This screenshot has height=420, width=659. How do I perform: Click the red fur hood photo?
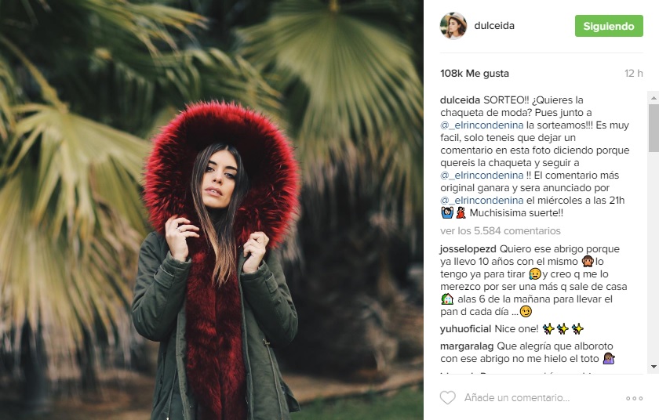pos(211,210)
